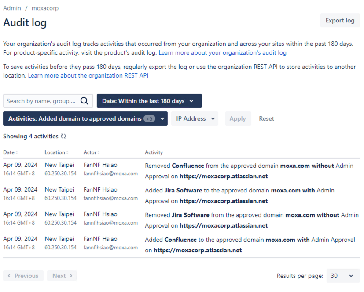Click the moxacorp breadcrumb
Viewport: 364px width, 292px height.
click(45, 8)
